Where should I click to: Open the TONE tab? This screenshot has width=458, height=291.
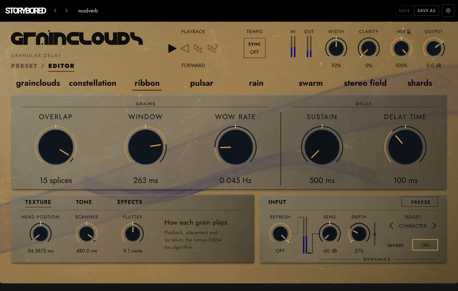coord(84,202)
